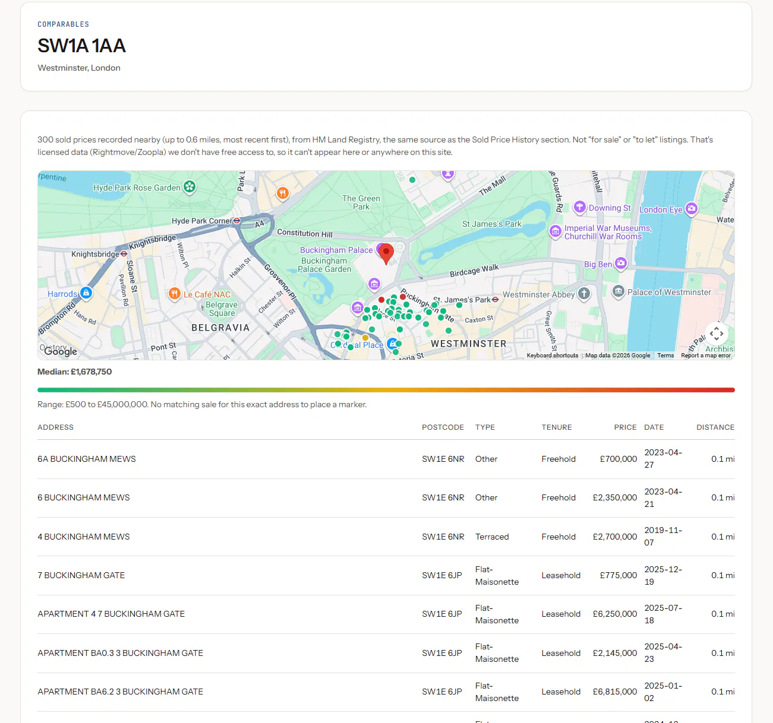Screen dimensions: 773x723
Task: Click Map data ©2026 Google notice
Action: 617,356
